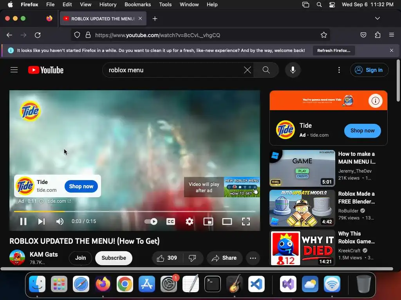The width and height of the screenshot is (401, 300).
Task: Click the search magnifier button
Action: pos(266,70)
